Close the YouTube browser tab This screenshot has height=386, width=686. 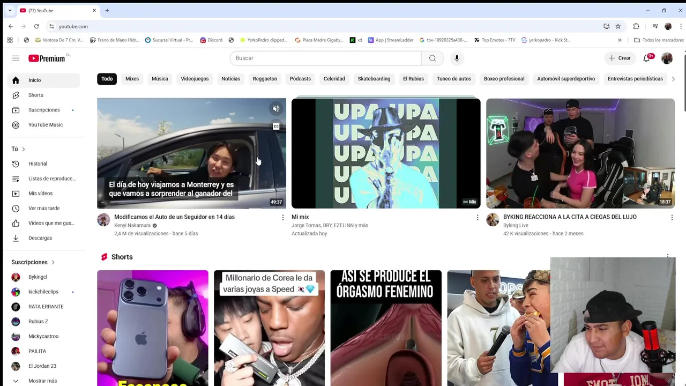pyautogui.click(x=94, y=10)
